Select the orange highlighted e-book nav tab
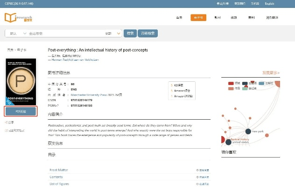Image resolution: width=295 pixels, height=187 pixels. point(198,17)
